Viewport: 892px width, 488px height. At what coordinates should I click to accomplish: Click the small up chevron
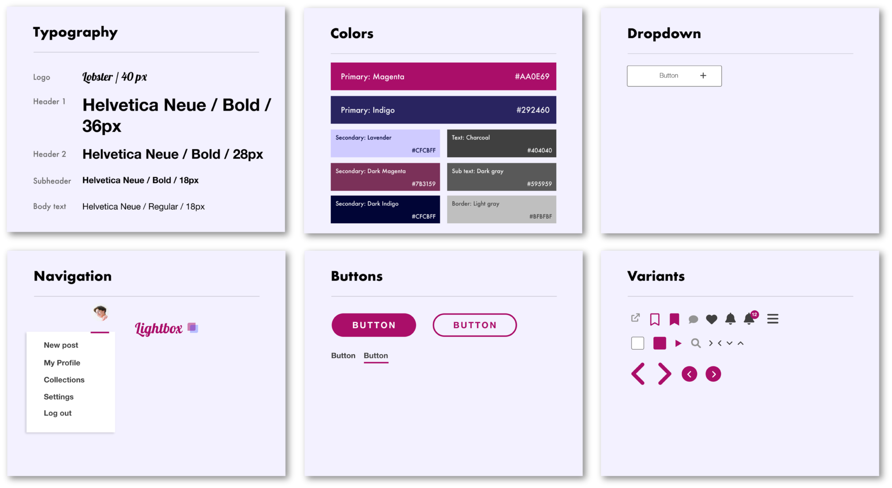pos(741,343)
